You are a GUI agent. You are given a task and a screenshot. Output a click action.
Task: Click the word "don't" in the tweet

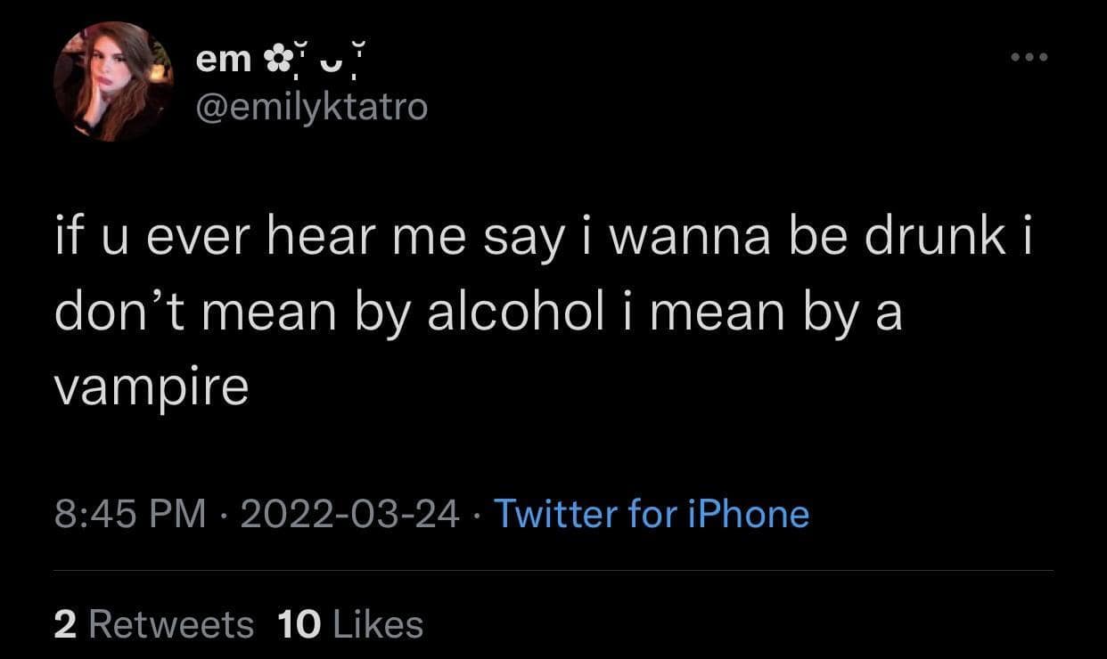(x=120, y=316)
